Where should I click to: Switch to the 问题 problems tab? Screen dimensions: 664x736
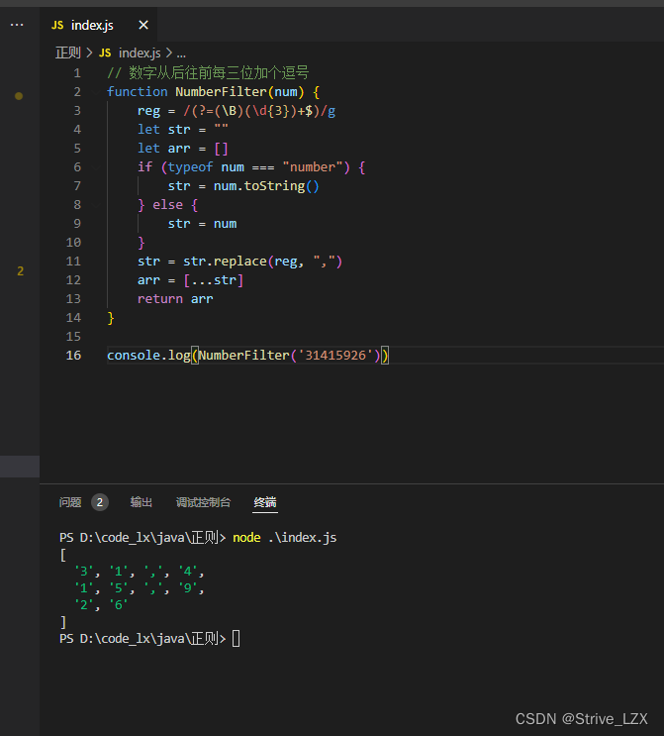70,502
